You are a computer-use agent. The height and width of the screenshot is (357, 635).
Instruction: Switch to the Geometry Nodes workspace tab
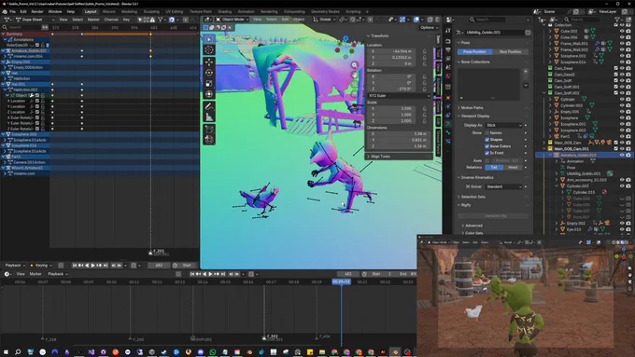click(325, 12)
